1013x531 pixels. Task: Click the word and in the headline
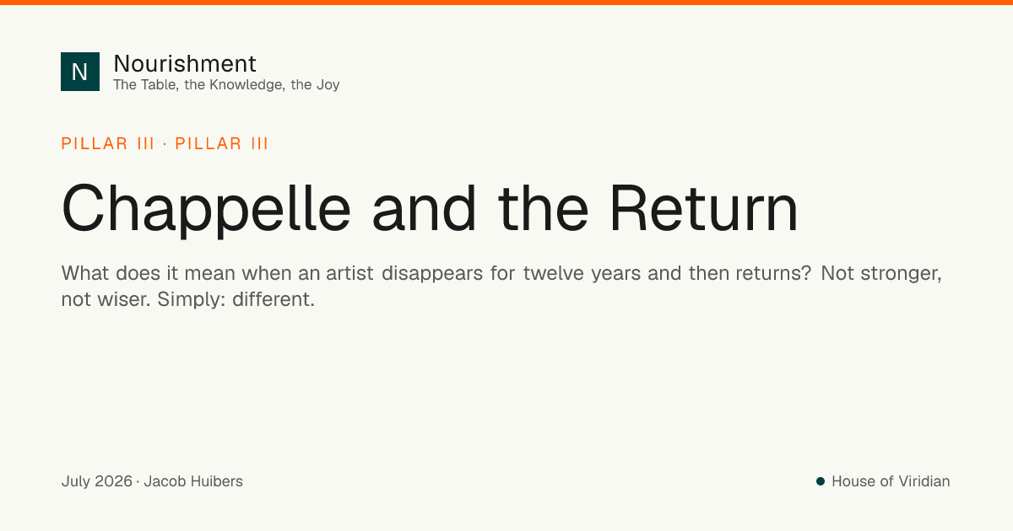(x=425, y=210)
